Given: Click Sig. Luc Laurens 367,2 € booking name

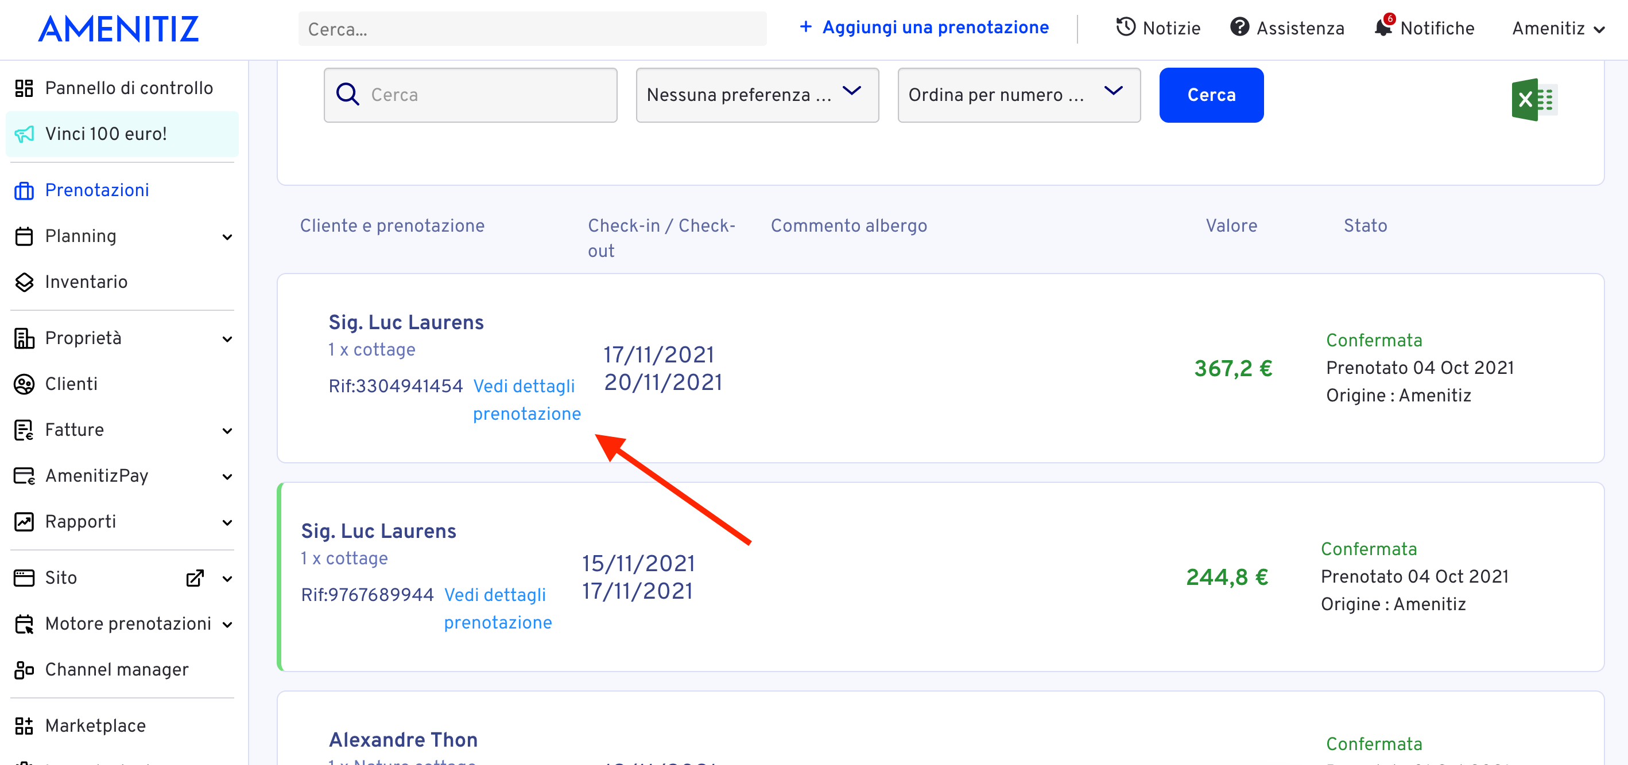Looking at the screenshot, I should pos(406,322).
